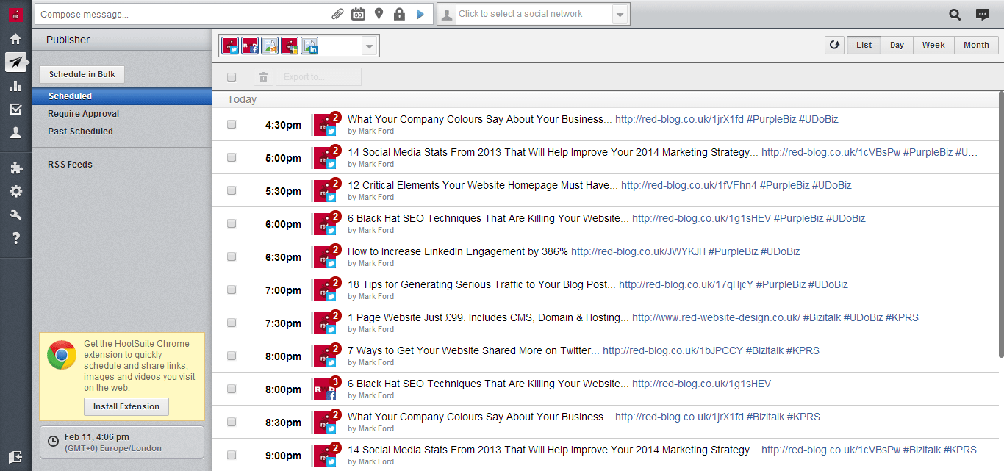Send message with the blue arrow icon
This screenshot has height=471, width=1004.
pyautogui.click(x=420, y=14)
